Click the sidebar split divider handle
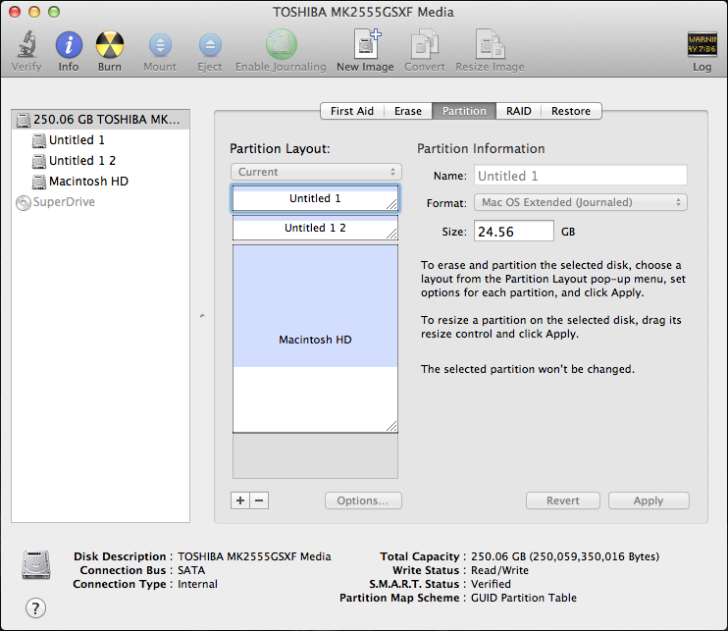Screen dimensions: 728x631 click(202, 316)
